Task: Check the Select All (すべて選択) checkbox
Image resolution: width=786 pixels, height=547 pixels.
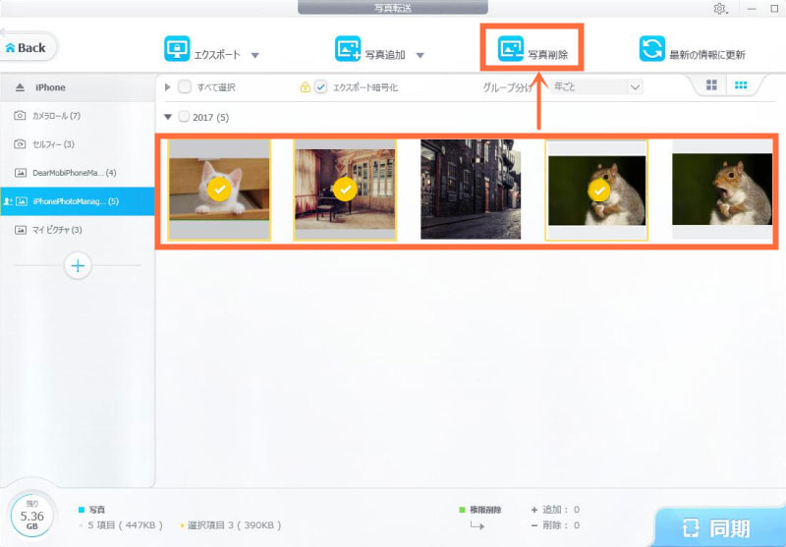Action: pyautogui.click(x=185, y=87)
